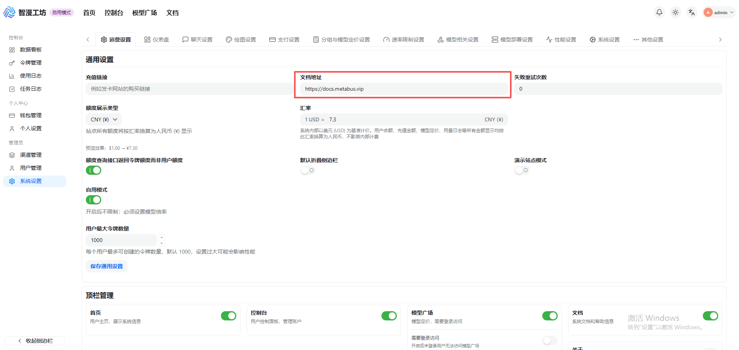The height and width of the screenshot is (350, 739).
Task: Click the 速率限制设置 gauge icon
Action: 386,40
